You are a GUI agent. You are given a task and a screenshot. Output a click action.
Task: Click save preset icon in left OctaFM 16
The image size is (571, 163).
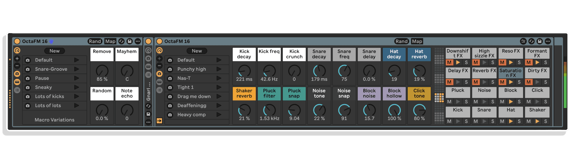coord(130,41)
